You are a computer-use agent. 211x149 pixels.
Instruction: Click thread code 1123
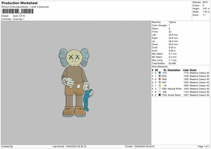pos(186,92)
